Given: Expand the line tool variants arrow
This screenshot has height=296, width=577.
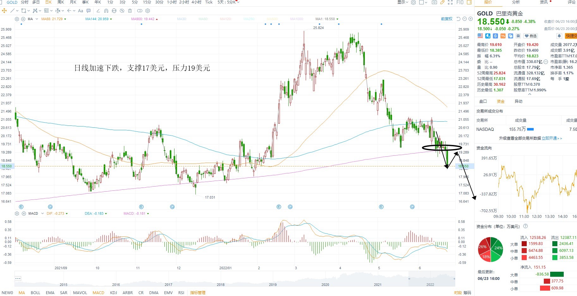Looking at the screenshot, I should click(17, 11).
